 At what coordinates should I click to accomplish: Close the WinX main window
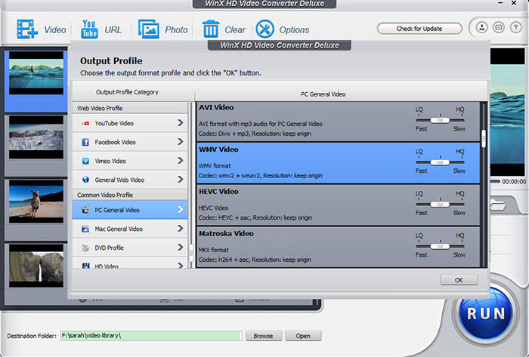pyautogui.click(x=514, y=3)
